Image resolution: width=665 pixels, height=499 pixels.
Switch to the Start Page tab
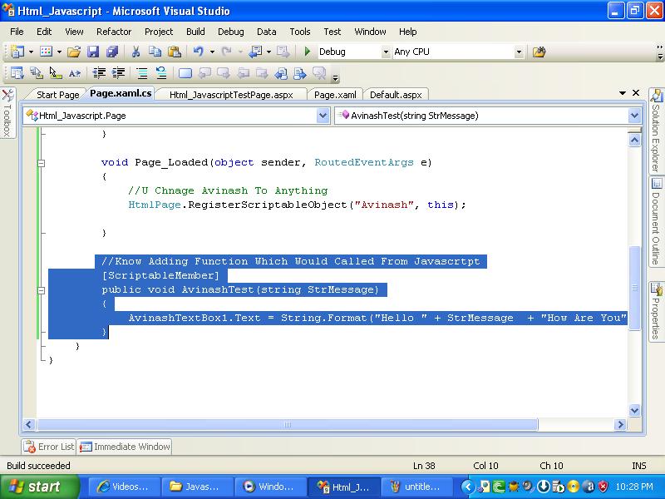[57, 95]
